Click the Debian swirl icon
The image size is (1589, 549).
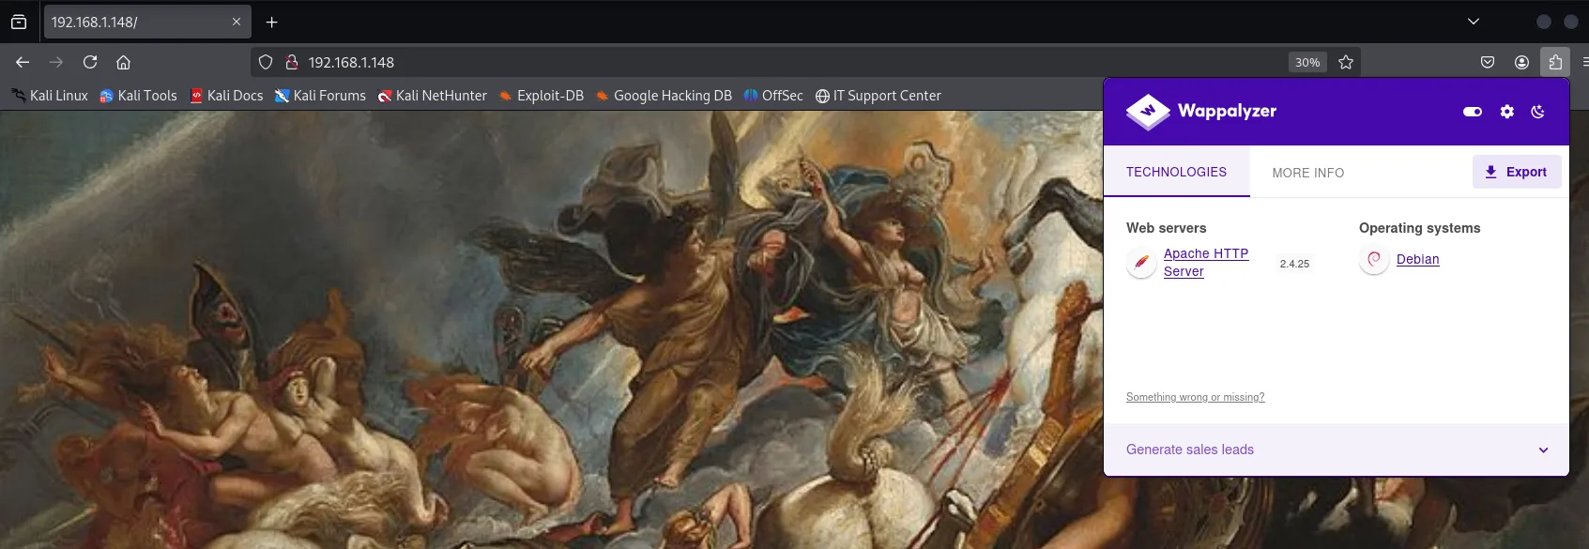pyautogui.click(x=1374, y=260)
